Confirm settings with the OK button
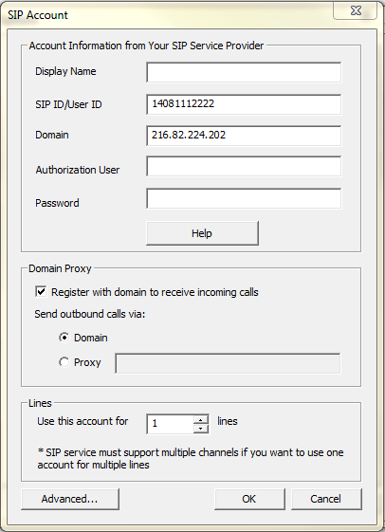 tap(249, 499)
